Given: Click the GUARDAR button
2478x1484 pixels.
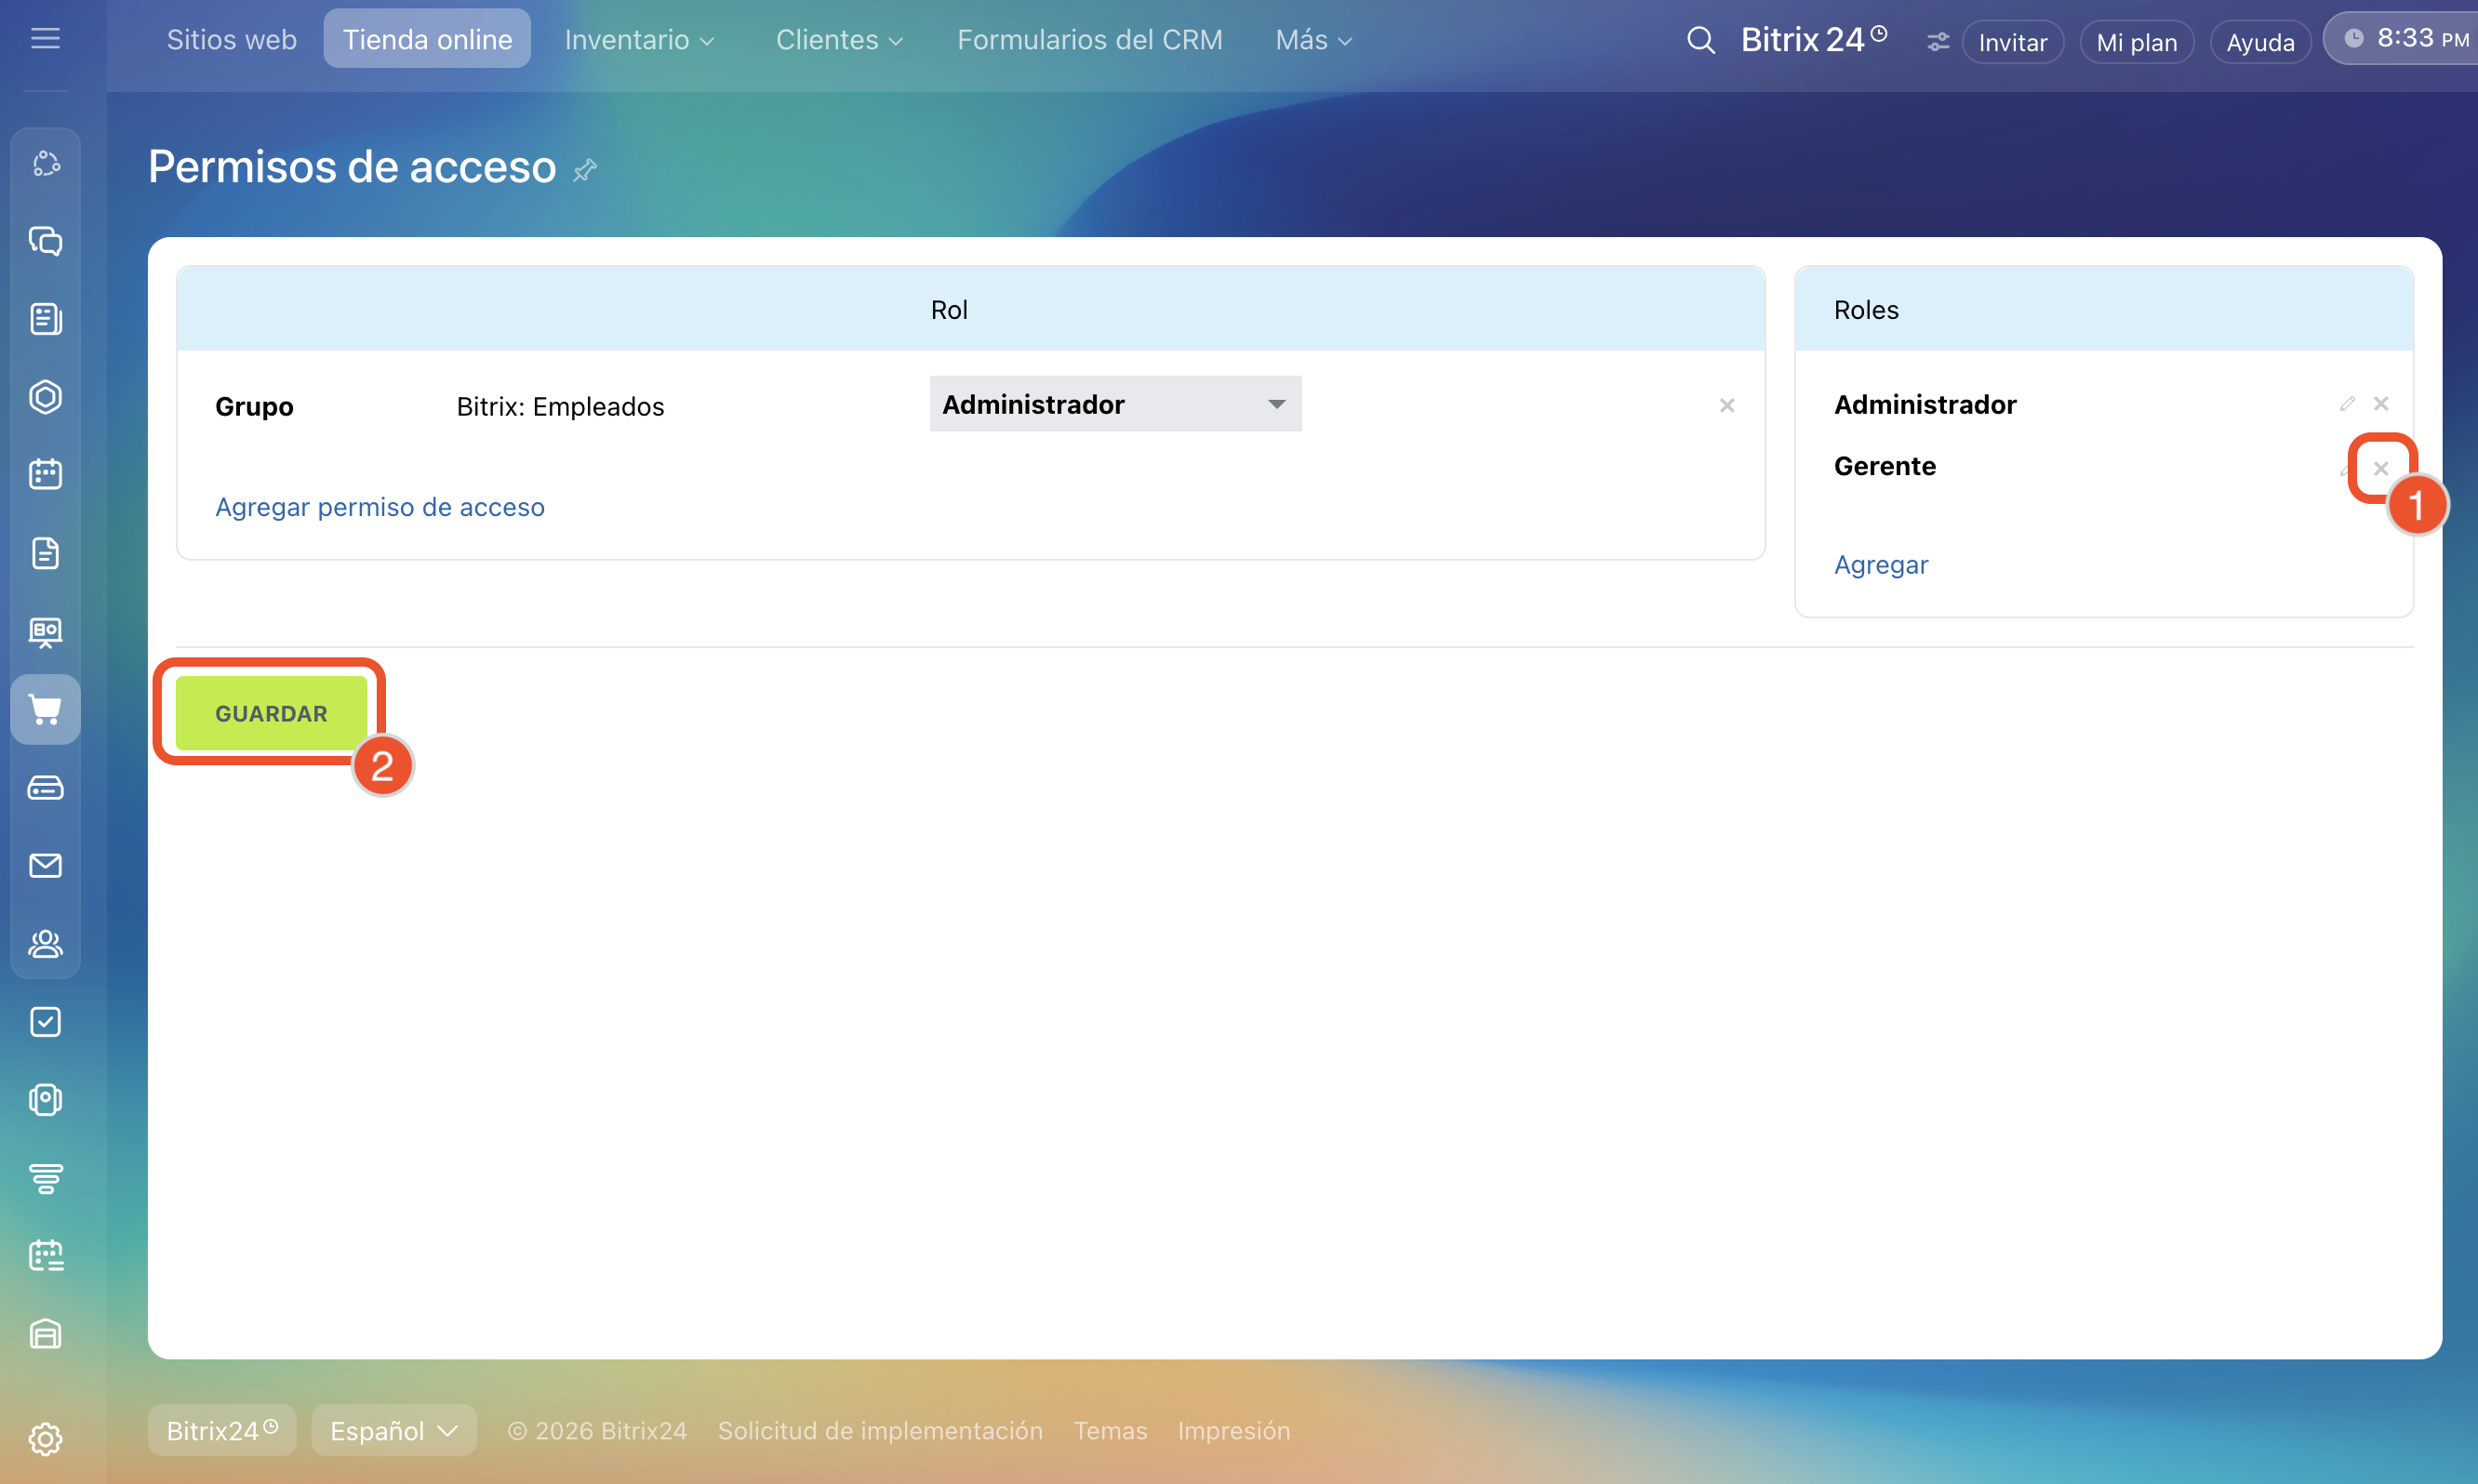Looking at the screenshot, I should pyautogui.click(x=271, y=714).
